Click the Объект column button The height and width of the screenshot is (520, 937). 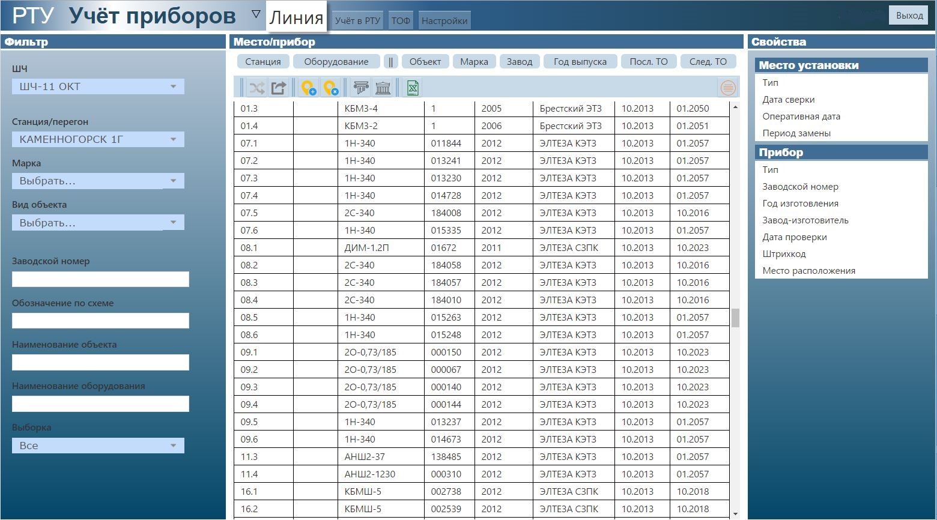click(x=425, y=61)
